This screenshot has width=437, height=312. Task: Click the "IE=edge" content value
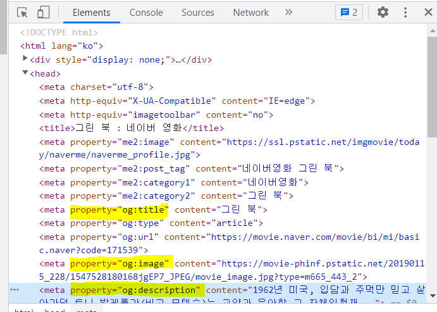pyautogui.click(x=286, y=101)
